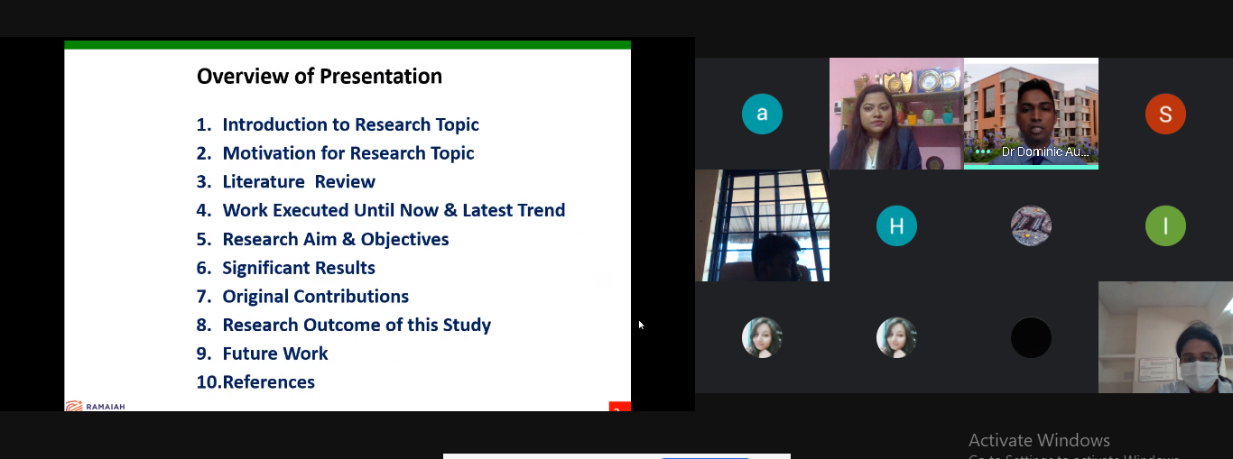This screenshot has width=1233, height=459.
Task: Click "Research Aim & Objectives" in the list
Action: pos(336,239)
